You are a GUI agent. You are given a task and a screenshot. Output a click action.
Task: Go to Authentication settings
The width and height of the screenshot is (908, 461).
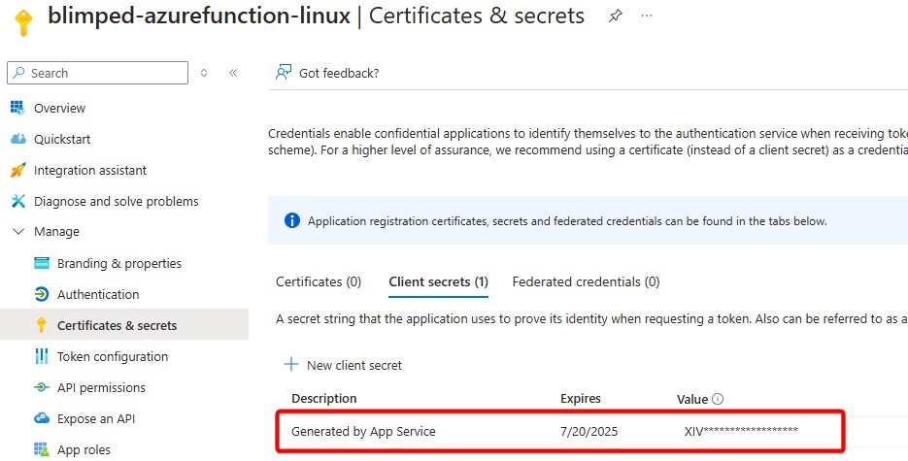[x=98, y=294]
